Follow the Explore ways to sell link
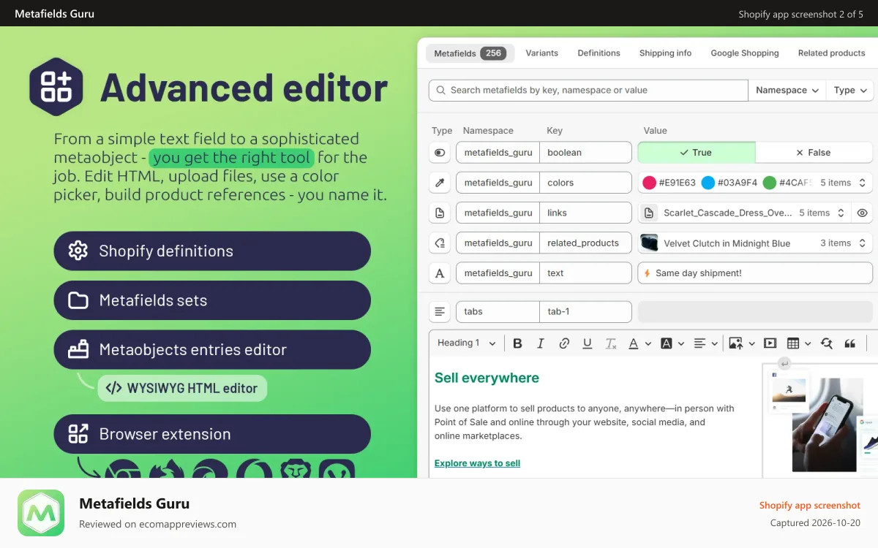This screenshot has width=878, height=548. click(477, 463)
